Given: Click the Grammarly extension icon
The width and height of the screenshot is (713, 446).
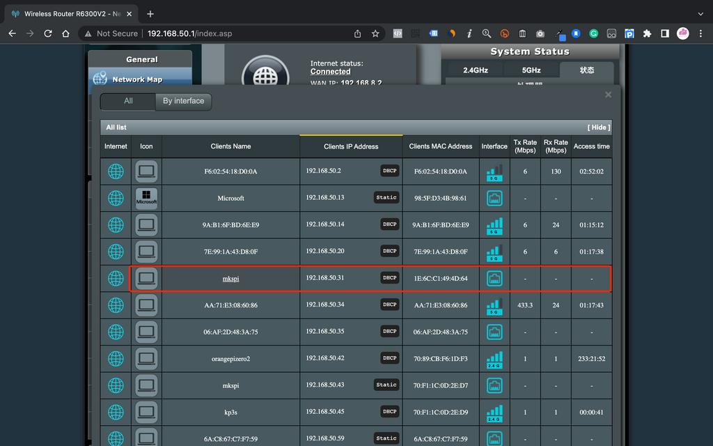Looking at the screenshot, I should (594, 33).
